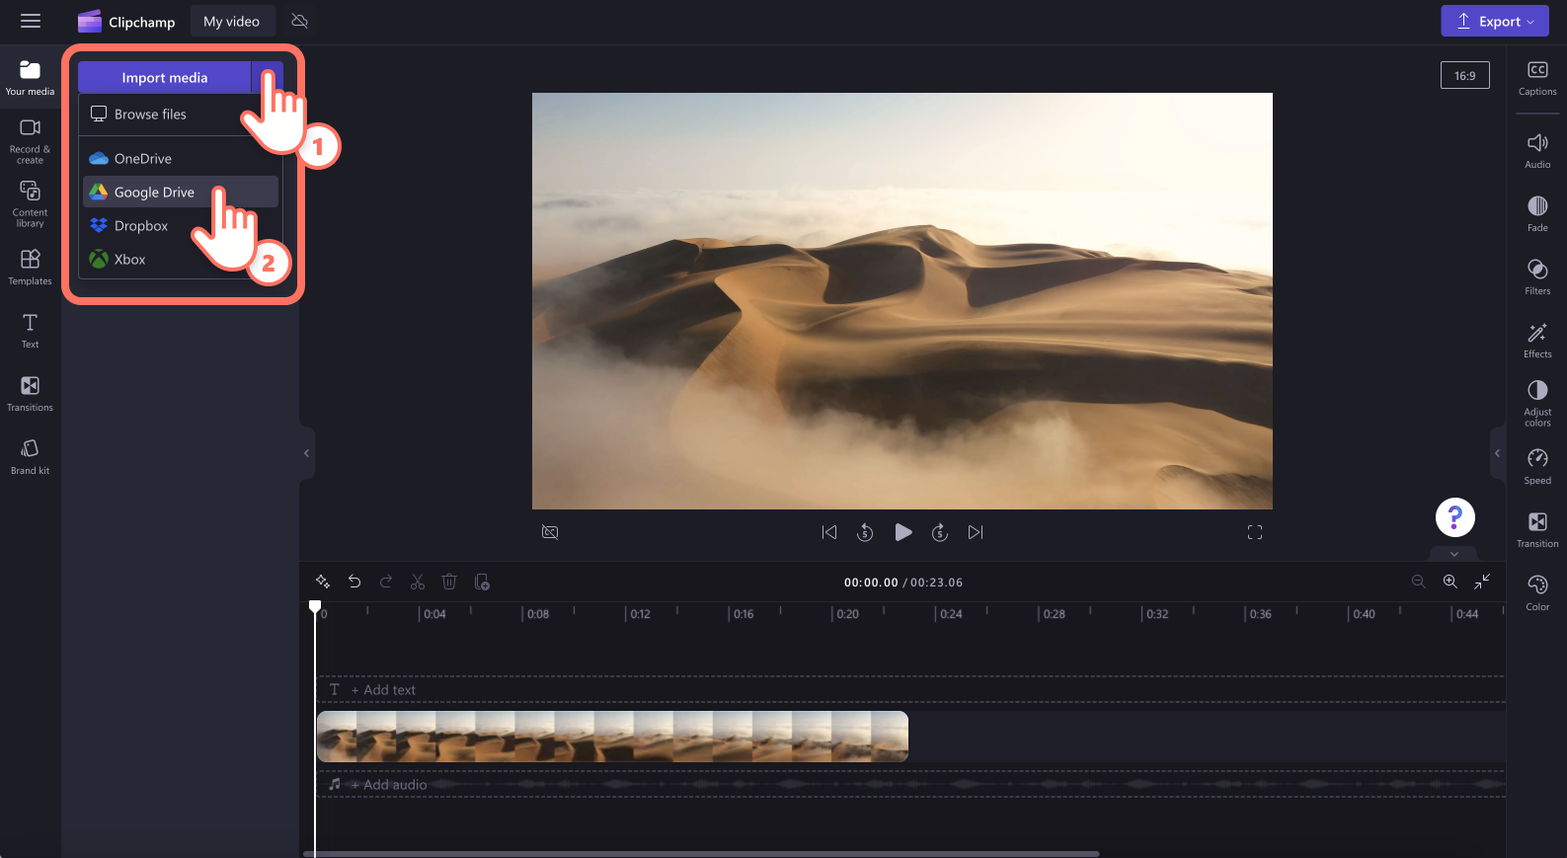Select Google Drive import option
Screen dimensions: 1567x858
point(180,192)
